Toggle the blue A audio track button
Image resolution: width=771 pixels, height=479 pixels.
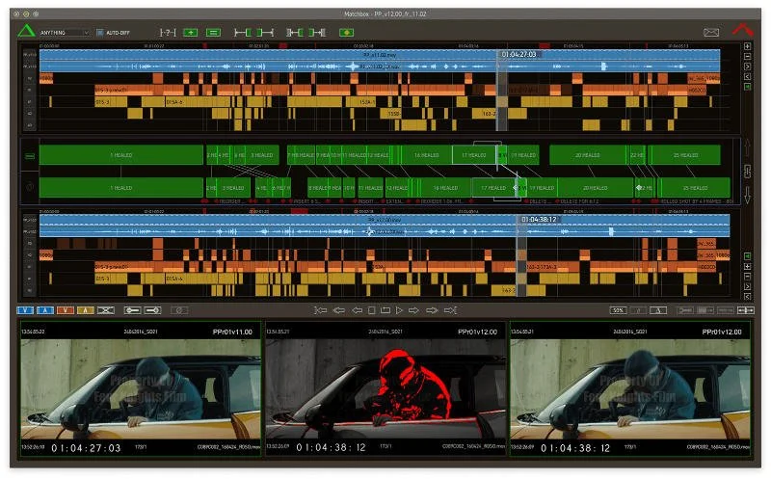pos(45,310)
